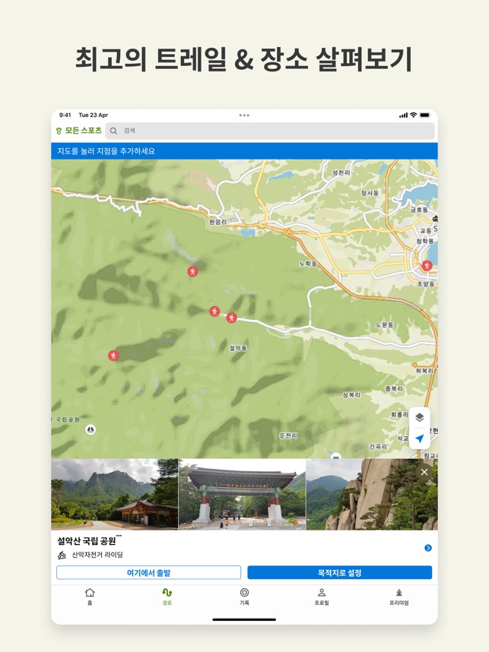Tap the current location arrow icon
Image resolution: width=489 pixels, height=652 pixels.
click(419, 438)
